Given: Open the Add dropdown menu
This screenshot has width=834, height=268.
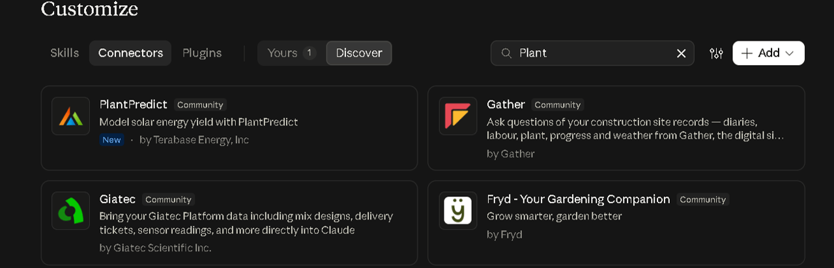Looking at the screenshot, I should (x=768, y=53).
